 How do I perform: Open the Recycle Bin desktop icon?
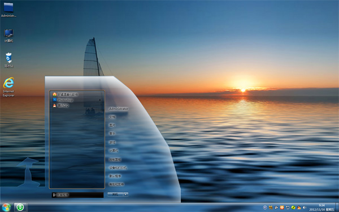8,60
